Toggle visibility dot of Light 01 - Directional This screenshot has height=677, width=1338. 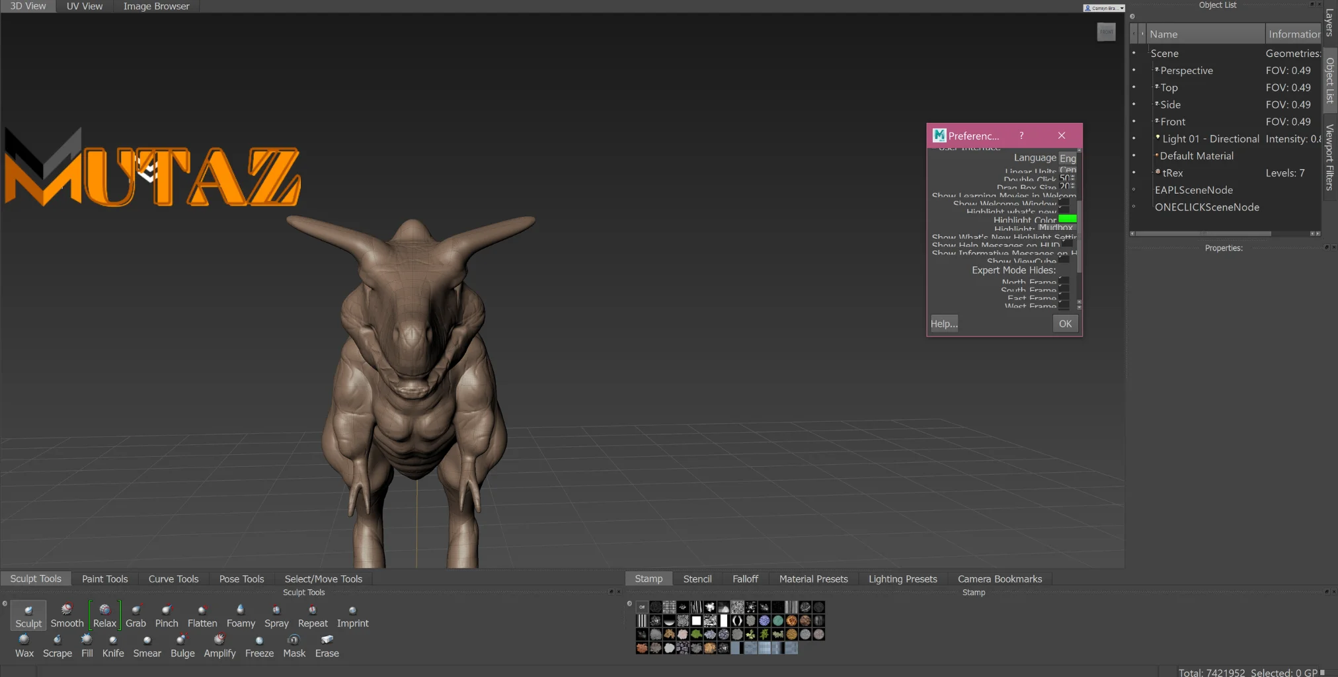click(x=1133, y=138)
